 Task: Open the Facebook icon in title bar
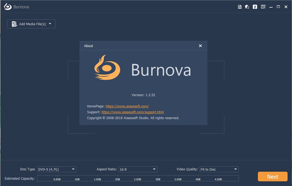(x=255, y=7)
